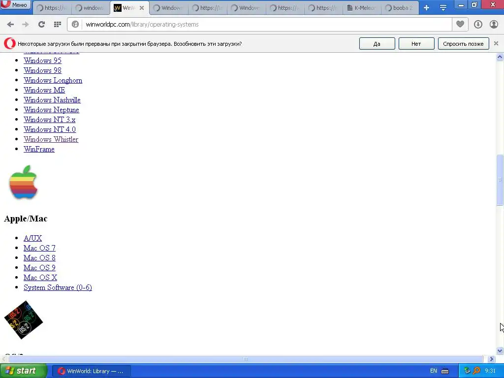
Task: Open the Windows 95 link
Action: pos(42,61)
